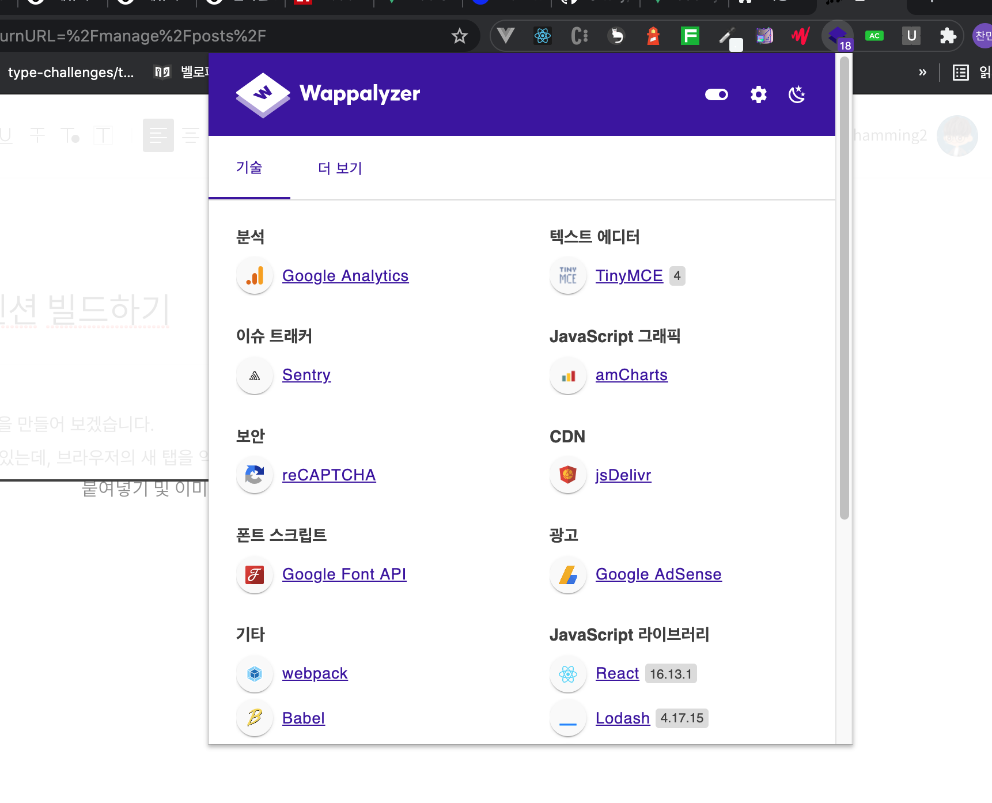Open the Google AdSense link
The image size is (992, 803).
click(x=658, y=574)
